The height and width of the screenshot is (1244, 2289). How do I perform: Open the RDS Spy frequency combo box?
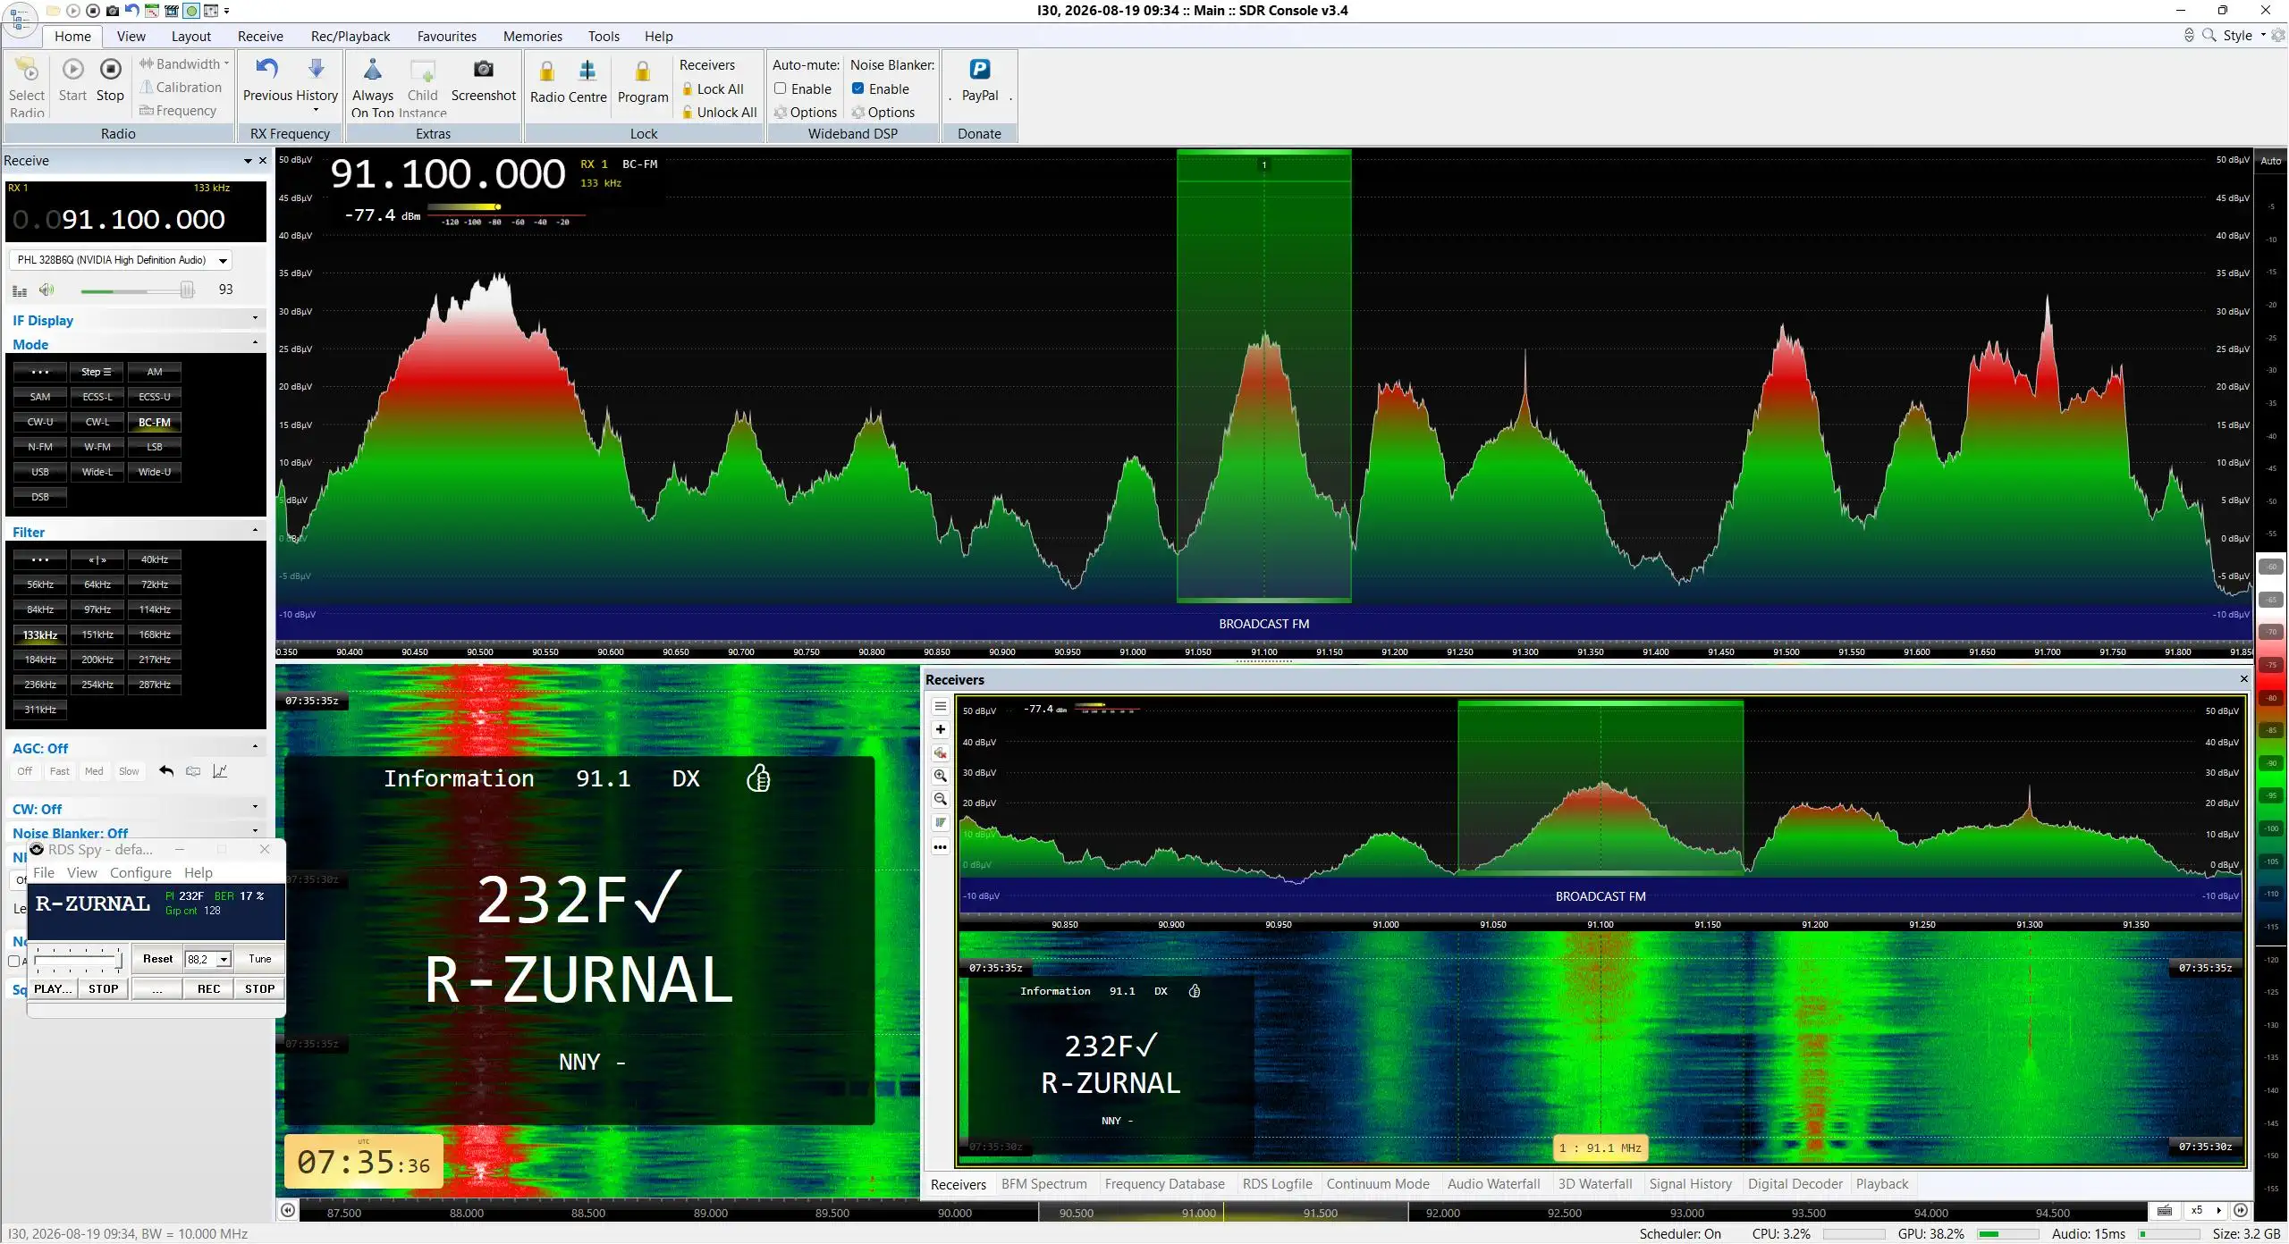point(208,959)
